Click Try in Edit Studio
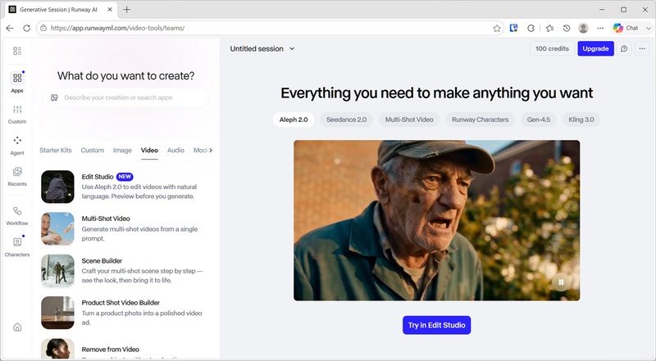Viewport: 656px width, 361px height. coord(437,325)
